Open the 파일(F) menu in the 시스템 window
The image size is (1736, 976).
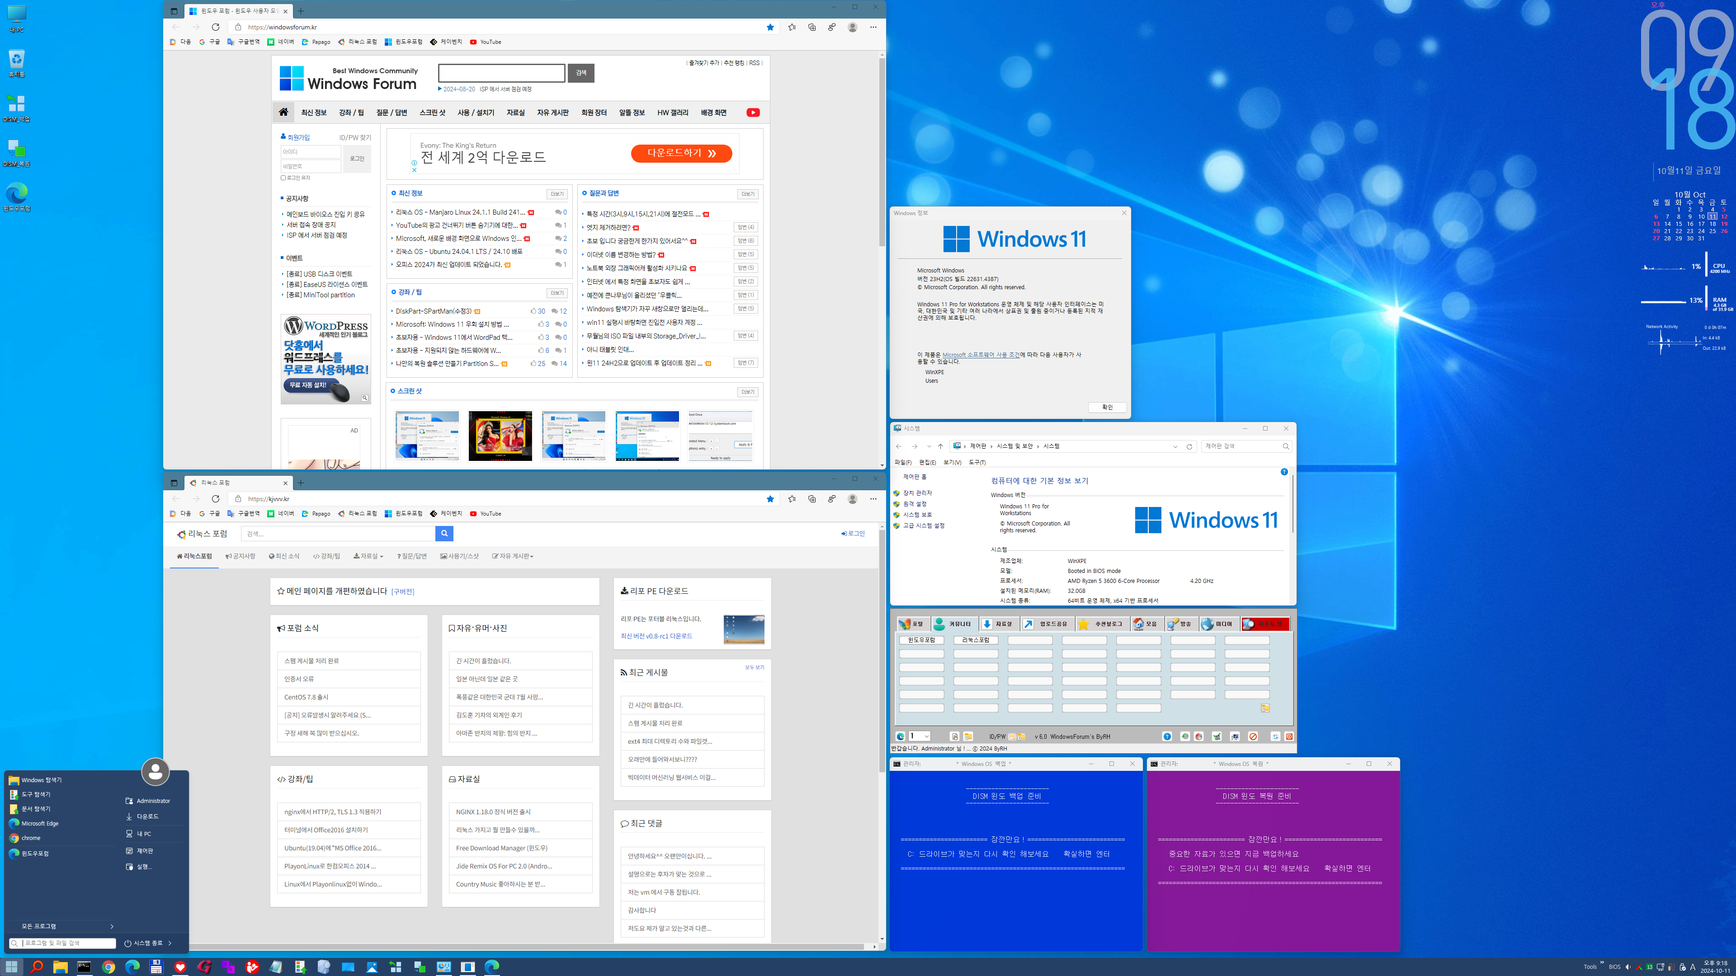(902, 462)
